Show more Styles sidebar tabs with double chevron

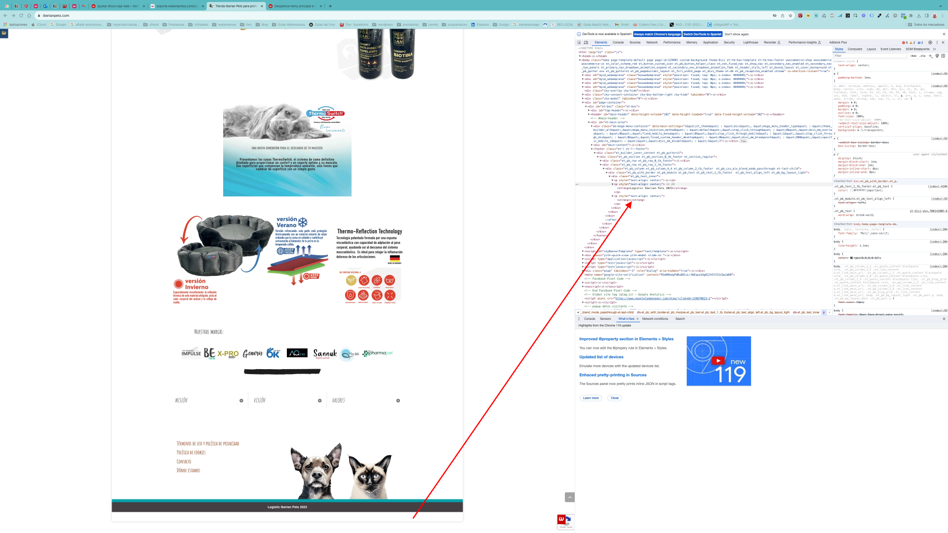tap(934, 49)
